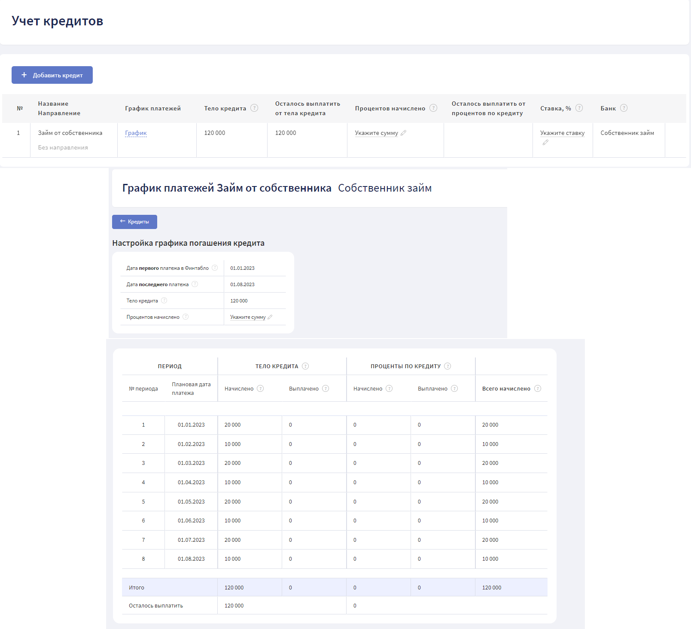
Task: Click the Без направления label
Action: point(63,147)
